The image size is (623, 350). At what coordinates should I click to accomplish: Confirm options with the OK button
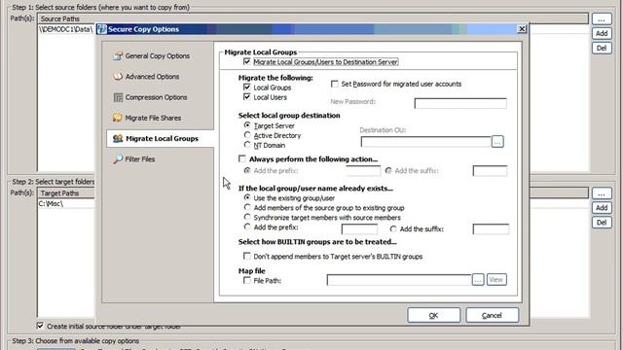(x=433, y=315)
